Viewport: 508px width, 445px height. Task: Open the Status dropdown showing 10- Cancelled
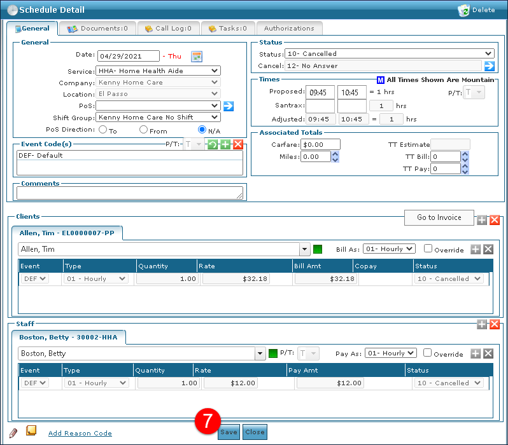click(389, 53)
